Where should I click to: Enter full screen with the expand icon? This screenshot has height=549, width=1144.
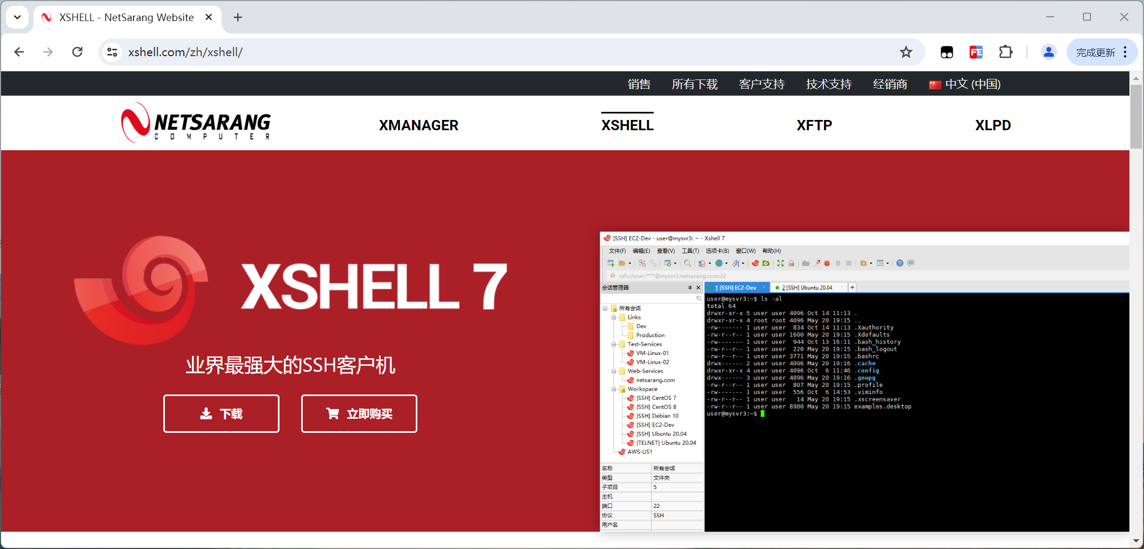tap(780, 263)
